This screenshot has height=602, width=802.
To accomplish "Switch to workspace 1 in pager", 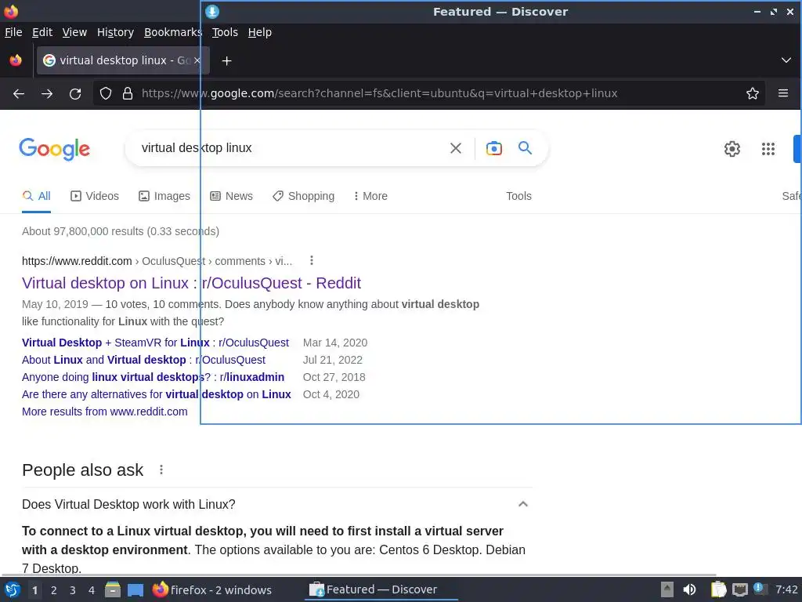I will click(34, 590).
